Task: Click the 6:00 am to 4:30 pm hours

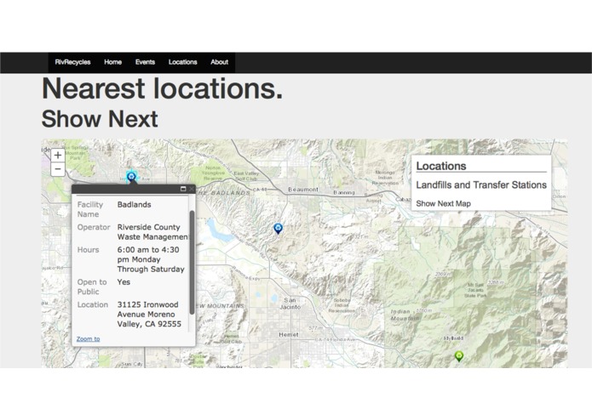Action: click(x=151, y=259)
